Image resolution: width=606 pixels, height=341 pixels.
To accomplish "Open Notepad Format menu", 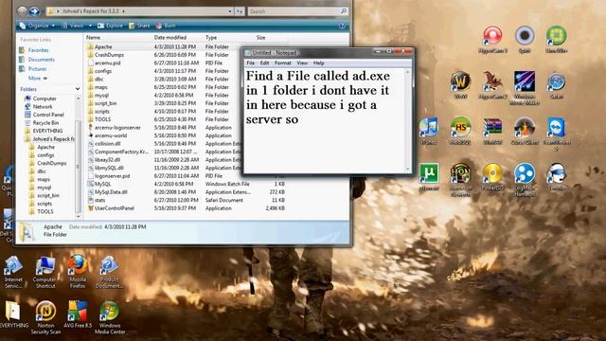I will (x=282, y=63).
